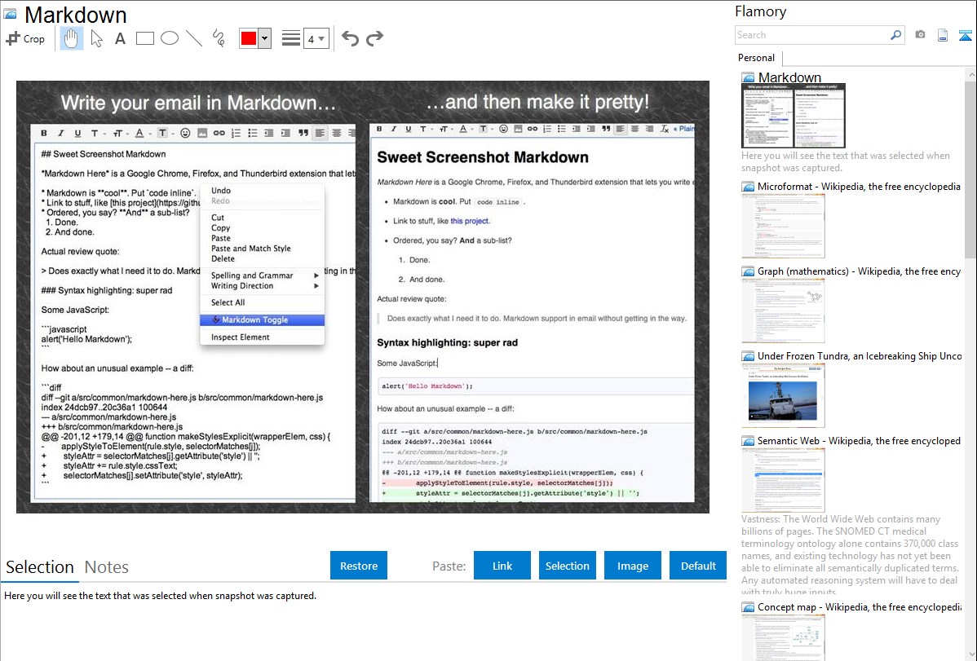Pick the freehand scribble tool

(218, 38)
